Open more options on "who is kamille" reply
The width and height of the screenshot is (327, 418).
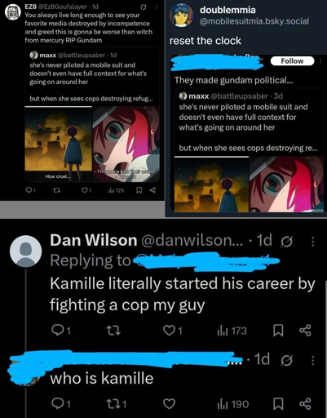coord(313,361)
